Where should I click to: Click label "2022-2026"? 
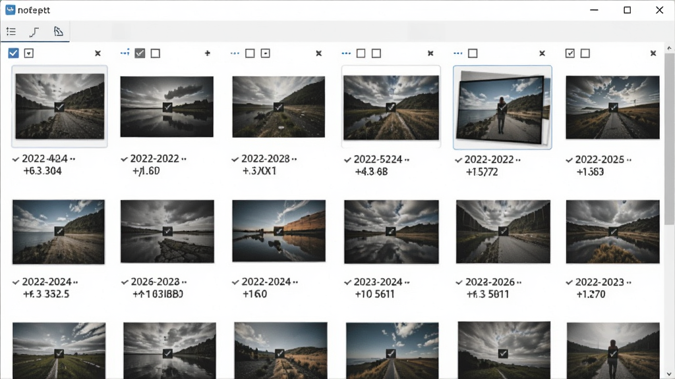pyautogui.click(x=490, y=282)
